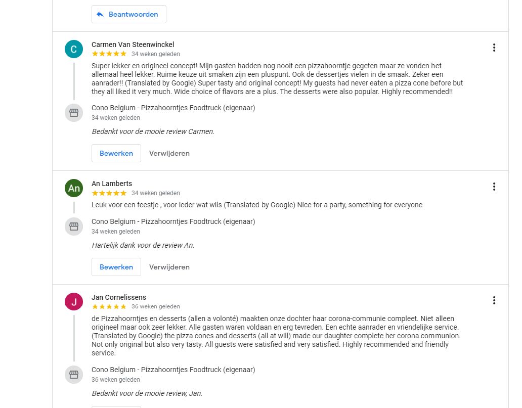
Task: Edit the owner reply to Carmen's review
Action: pyautogui.click(x=116, y=153)
